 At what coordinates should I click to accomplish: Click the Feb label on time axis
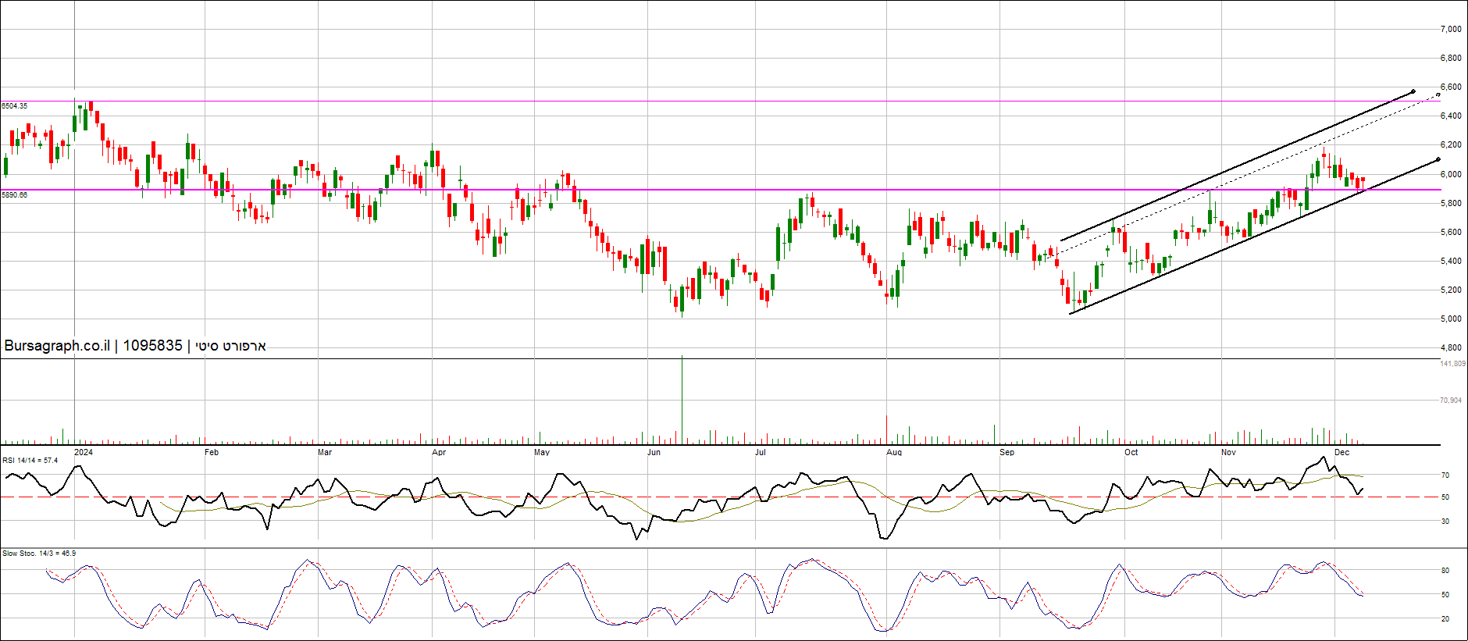click(211, 452)
